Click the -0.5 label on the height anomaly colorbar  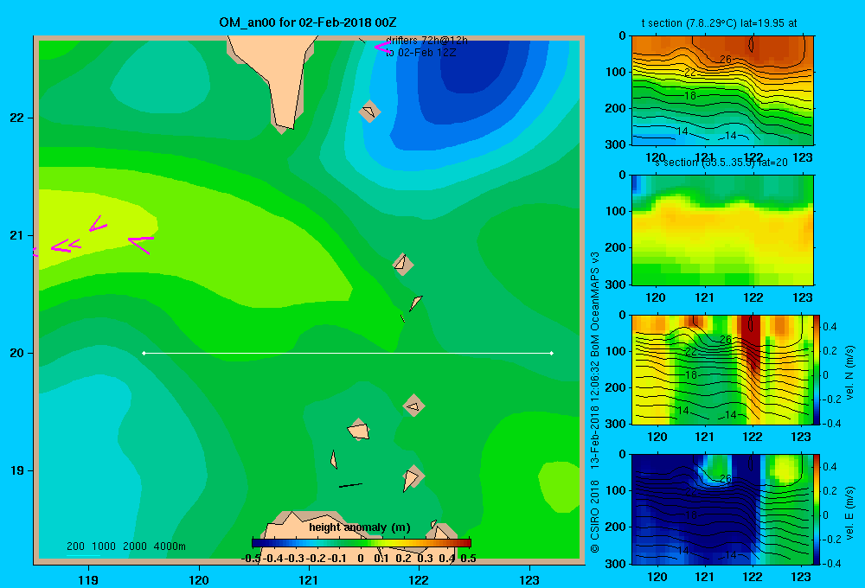coord(251,559)
